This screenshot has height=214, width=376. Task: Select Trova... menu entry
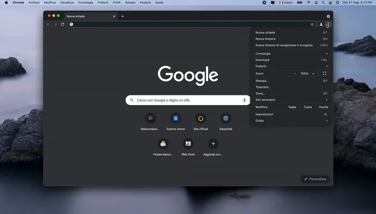(x=291, y=93)
